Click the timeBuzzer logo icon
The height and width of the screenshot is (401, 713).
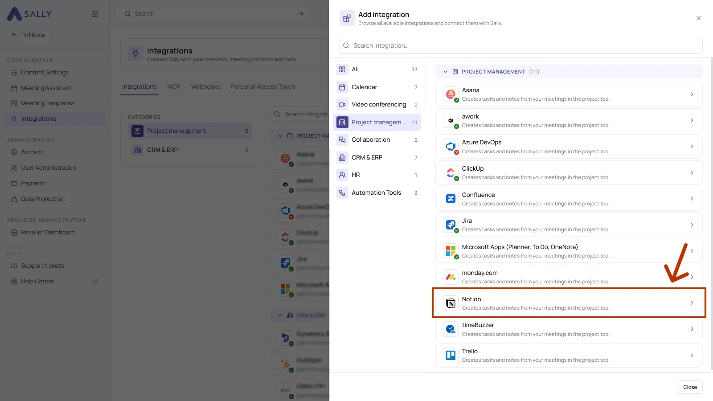click(x=451, y=329)
